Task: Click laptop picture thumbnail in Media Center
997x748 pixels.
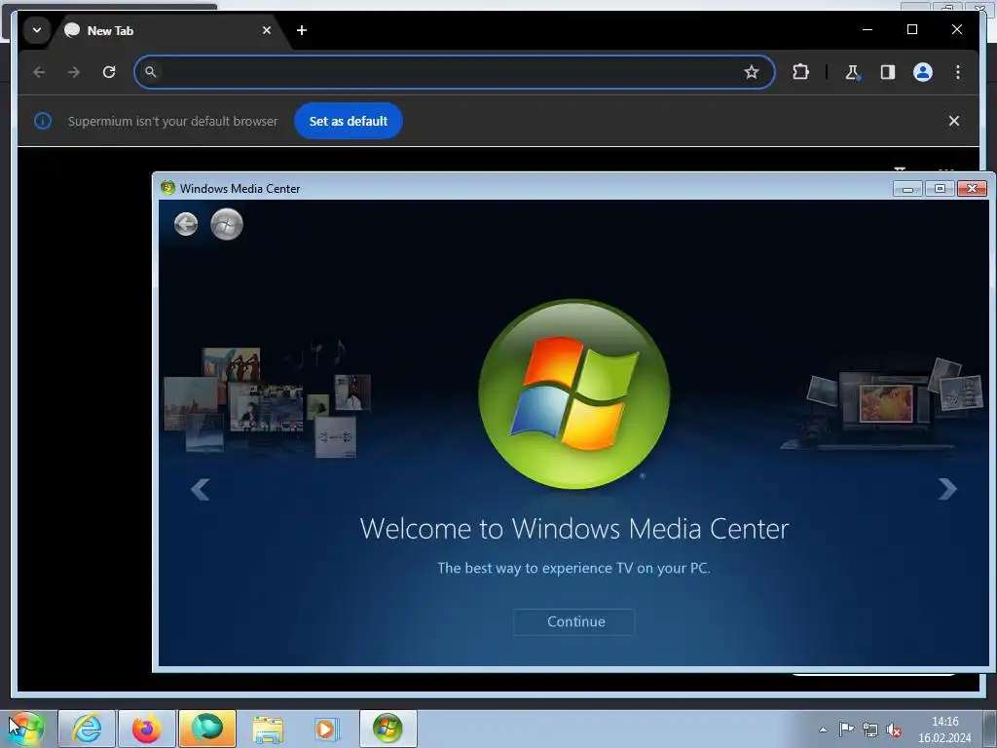Action: 884,404
